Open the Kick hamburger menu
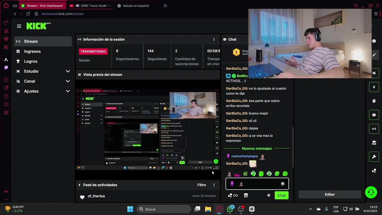Viewport: 382px width, 215px height. tap(19, 26)
